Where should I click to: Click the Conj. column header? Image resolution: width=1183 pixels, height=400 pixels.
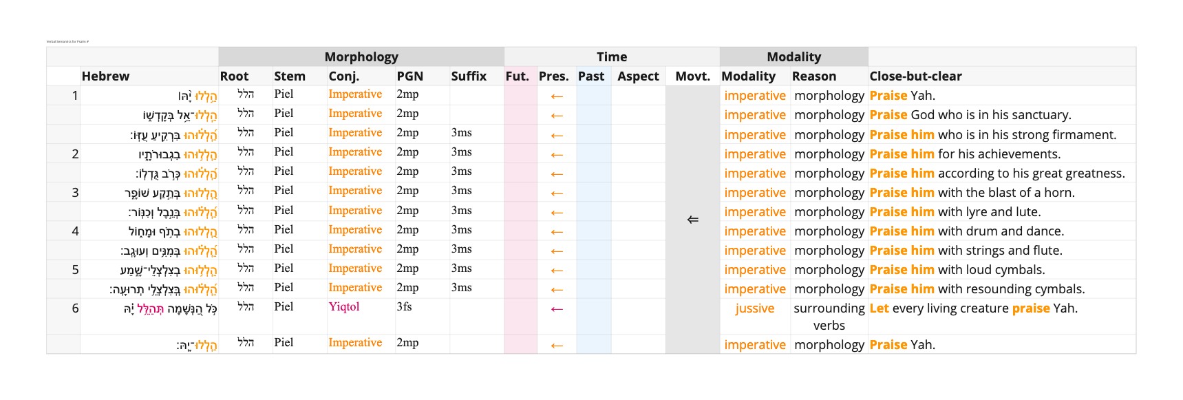[343, 76]
